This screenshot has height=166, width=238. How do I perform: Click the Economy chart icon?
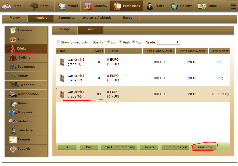(88, 6)
